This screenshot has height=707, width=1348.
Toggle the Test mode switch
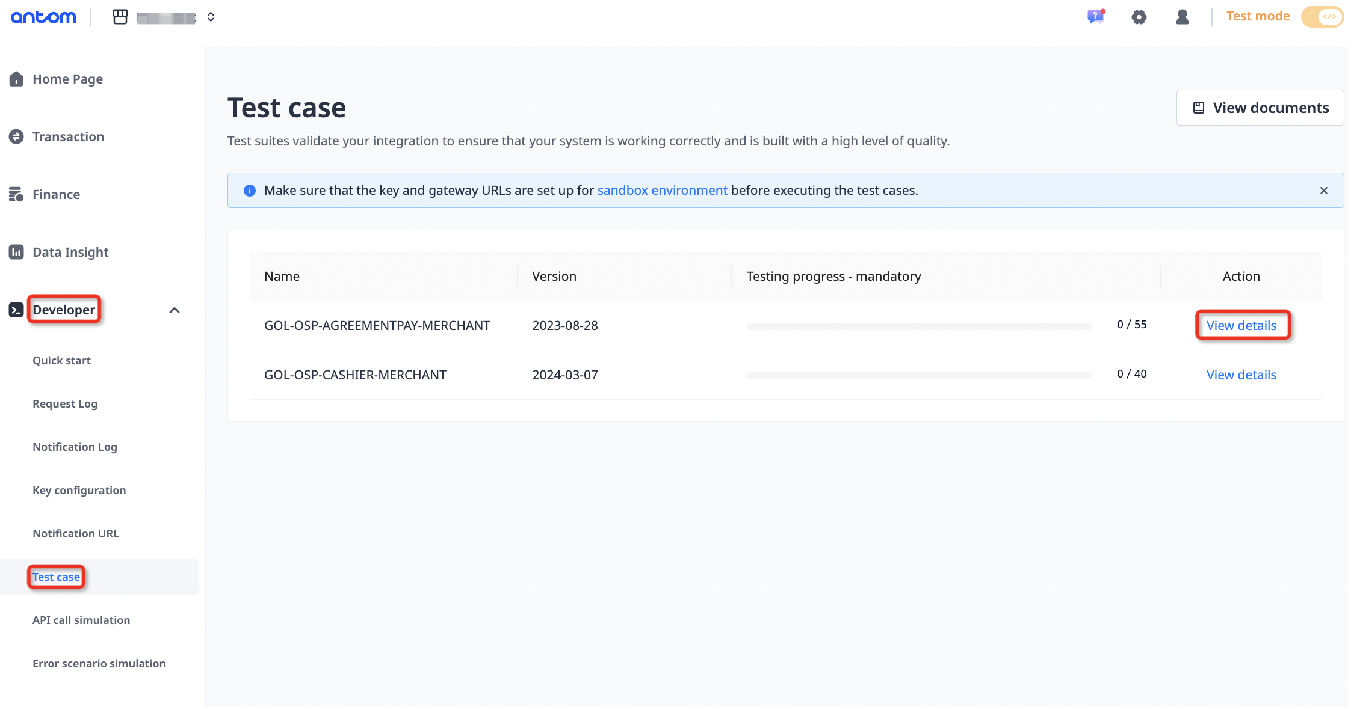(x=1322, y=17)
